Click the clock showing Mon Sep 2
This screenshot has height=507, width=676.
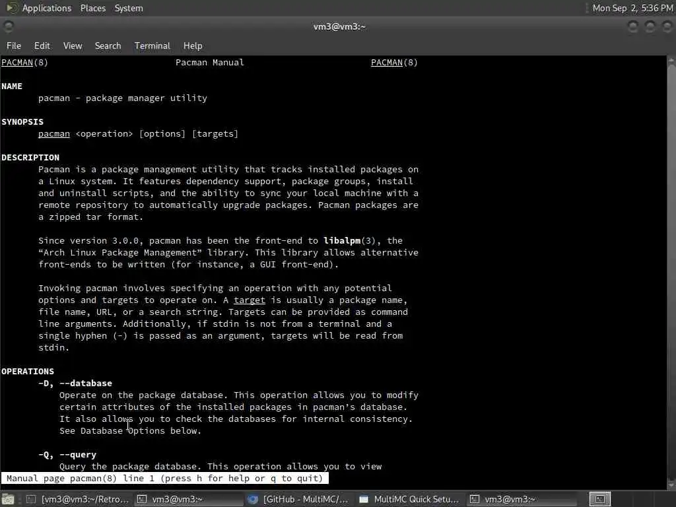632,8
